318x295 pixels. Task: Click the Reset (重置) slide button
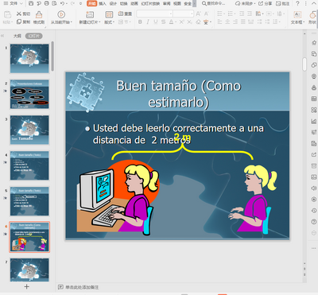125,14
